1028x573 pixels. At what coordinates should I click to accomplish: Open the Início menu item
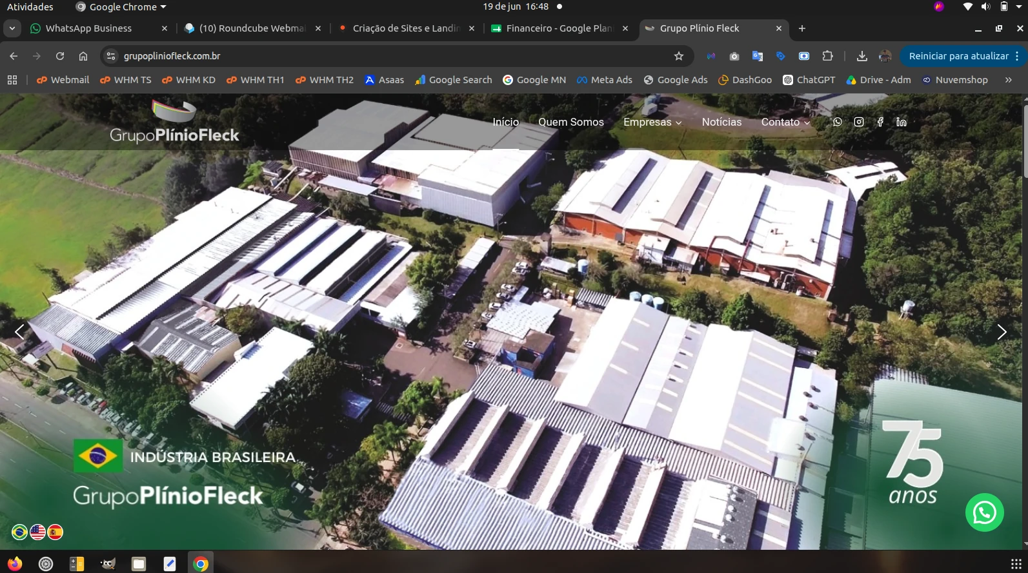(506, 122)
